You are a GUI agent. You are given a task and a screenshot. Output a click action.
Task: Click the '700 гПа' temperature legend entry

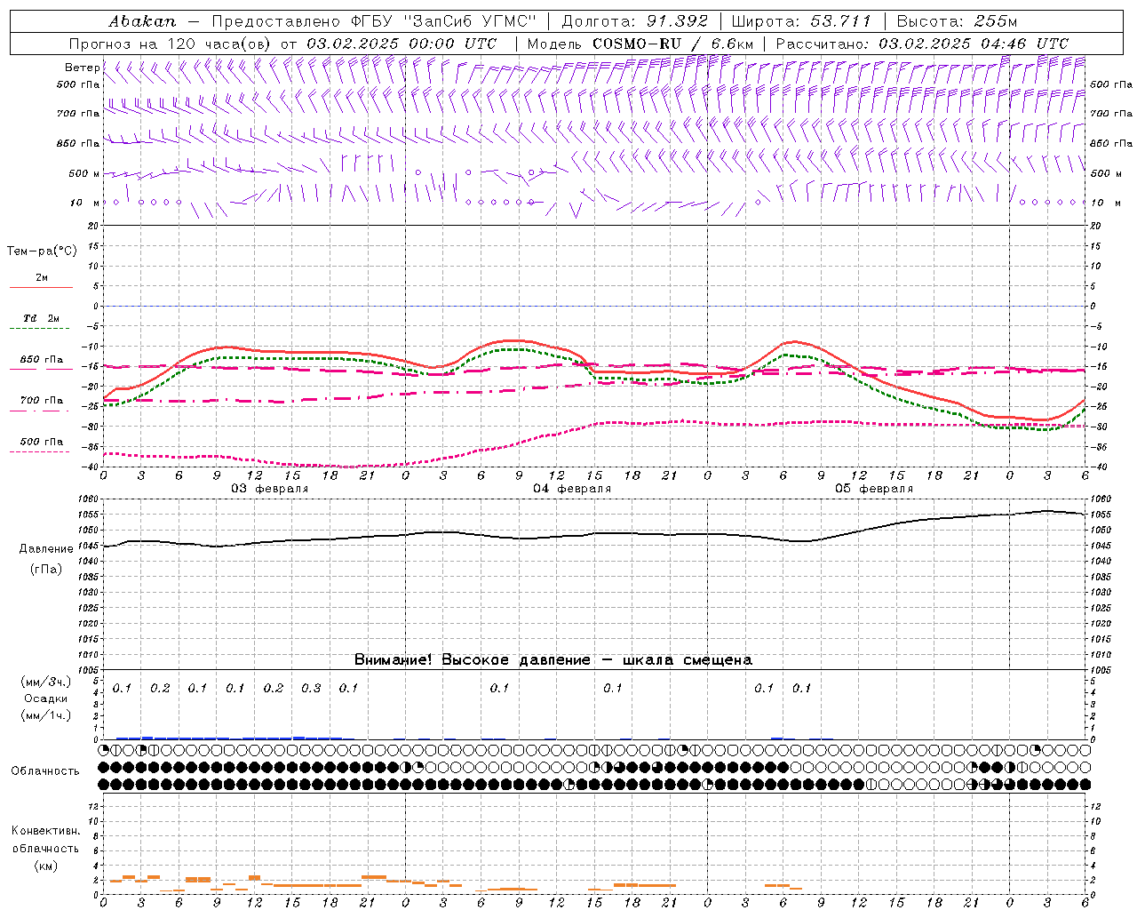[x=42, y=401]
